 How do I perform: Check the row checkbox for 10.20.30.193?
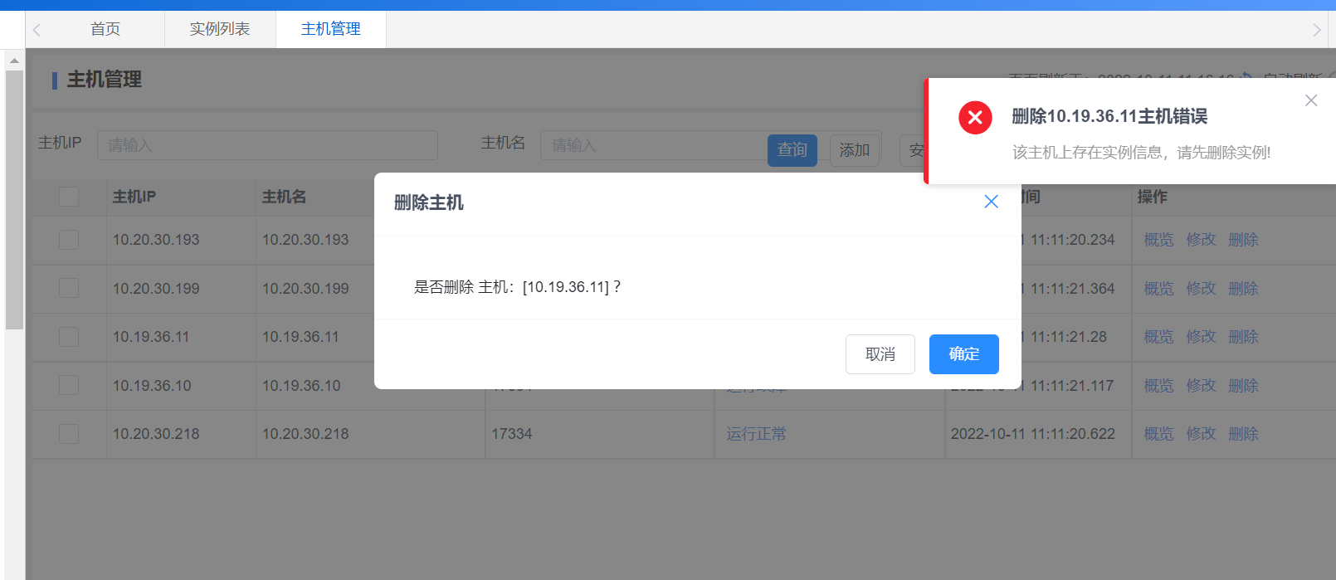coord(69,240)
